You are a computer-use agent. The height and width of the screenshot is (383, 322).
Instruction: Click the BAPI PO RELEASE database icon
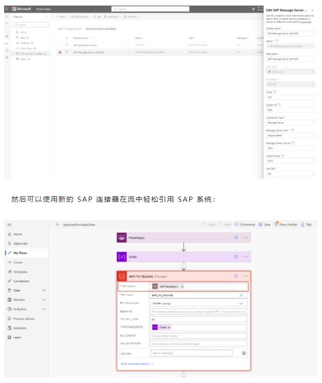pos(122,276)
